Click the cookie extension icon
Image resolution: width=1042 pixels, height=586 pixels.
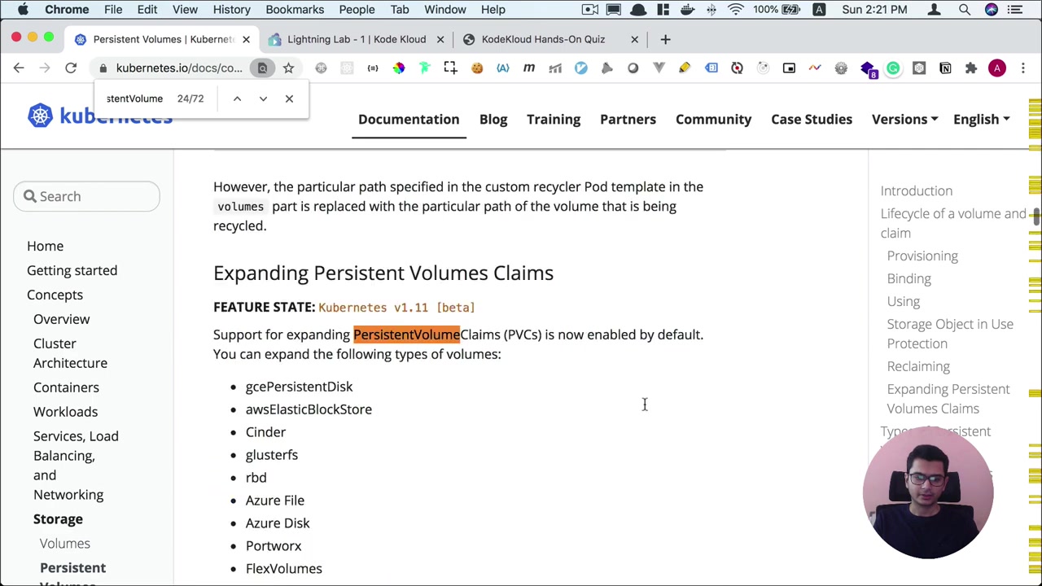(477, 68)
